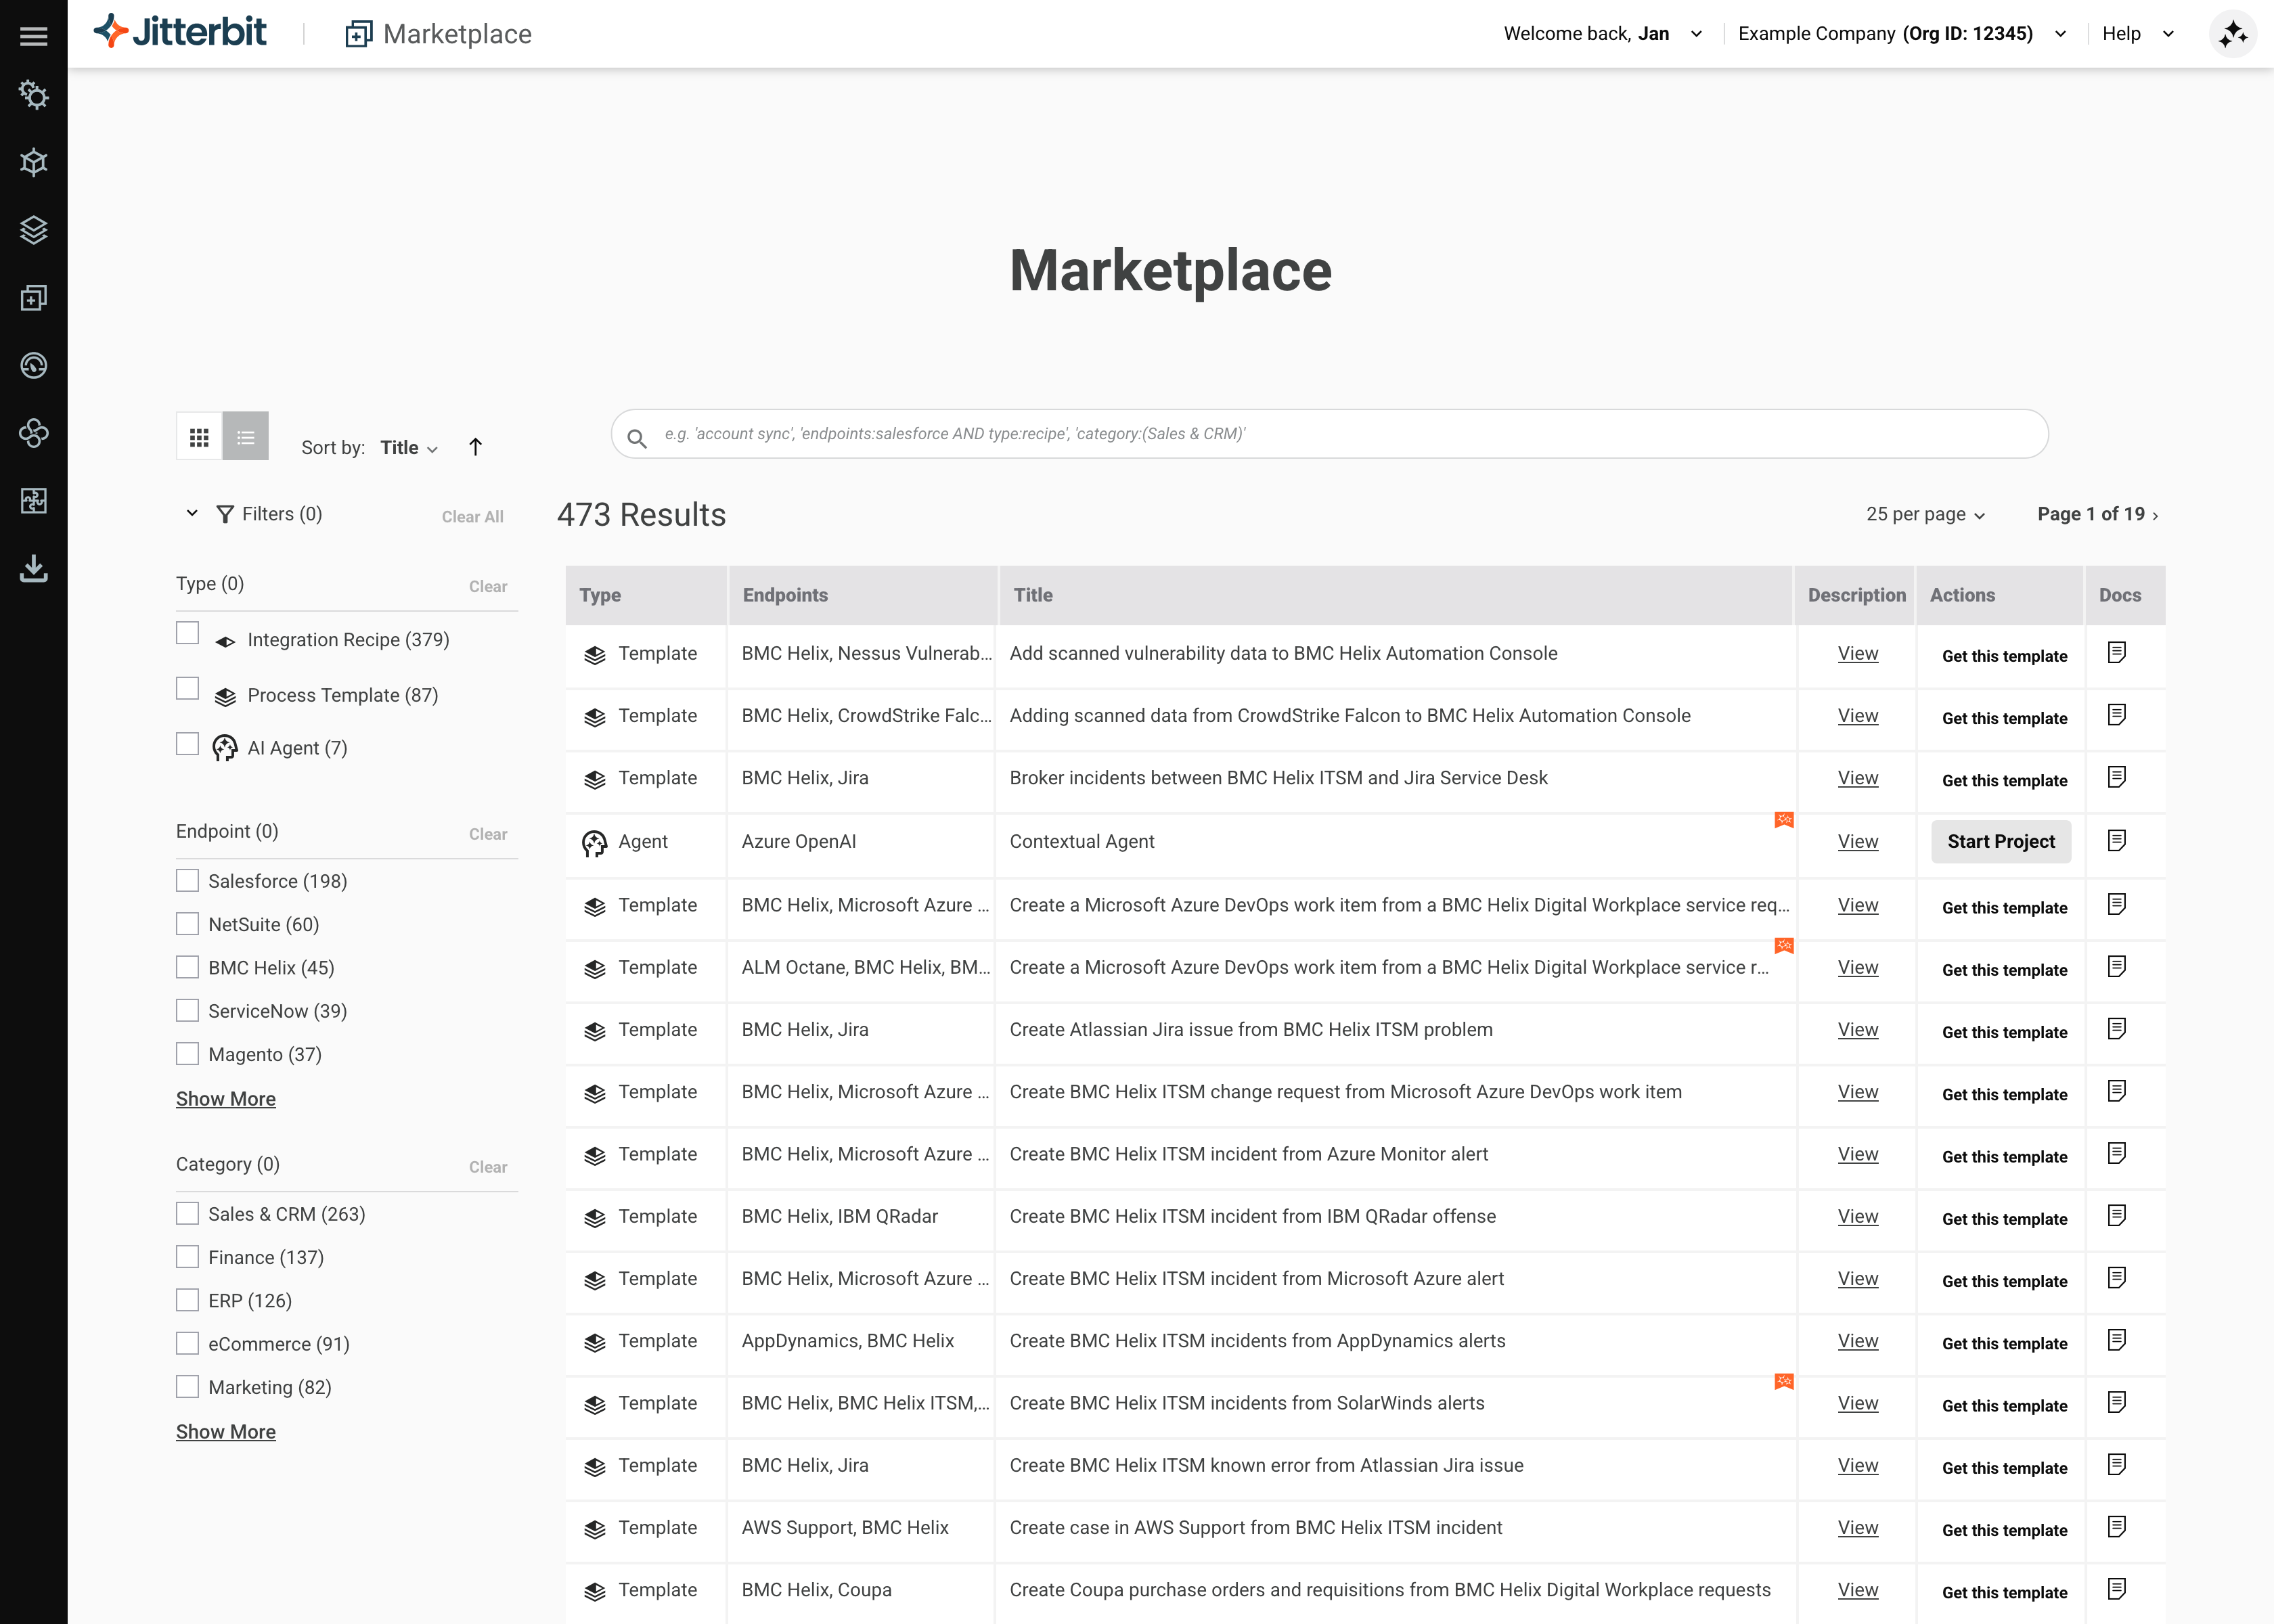Viewport: 2274px width, 1624px height.
Task: Open the AI assistant sparkle icon
Action: [x=2231, y=35]
